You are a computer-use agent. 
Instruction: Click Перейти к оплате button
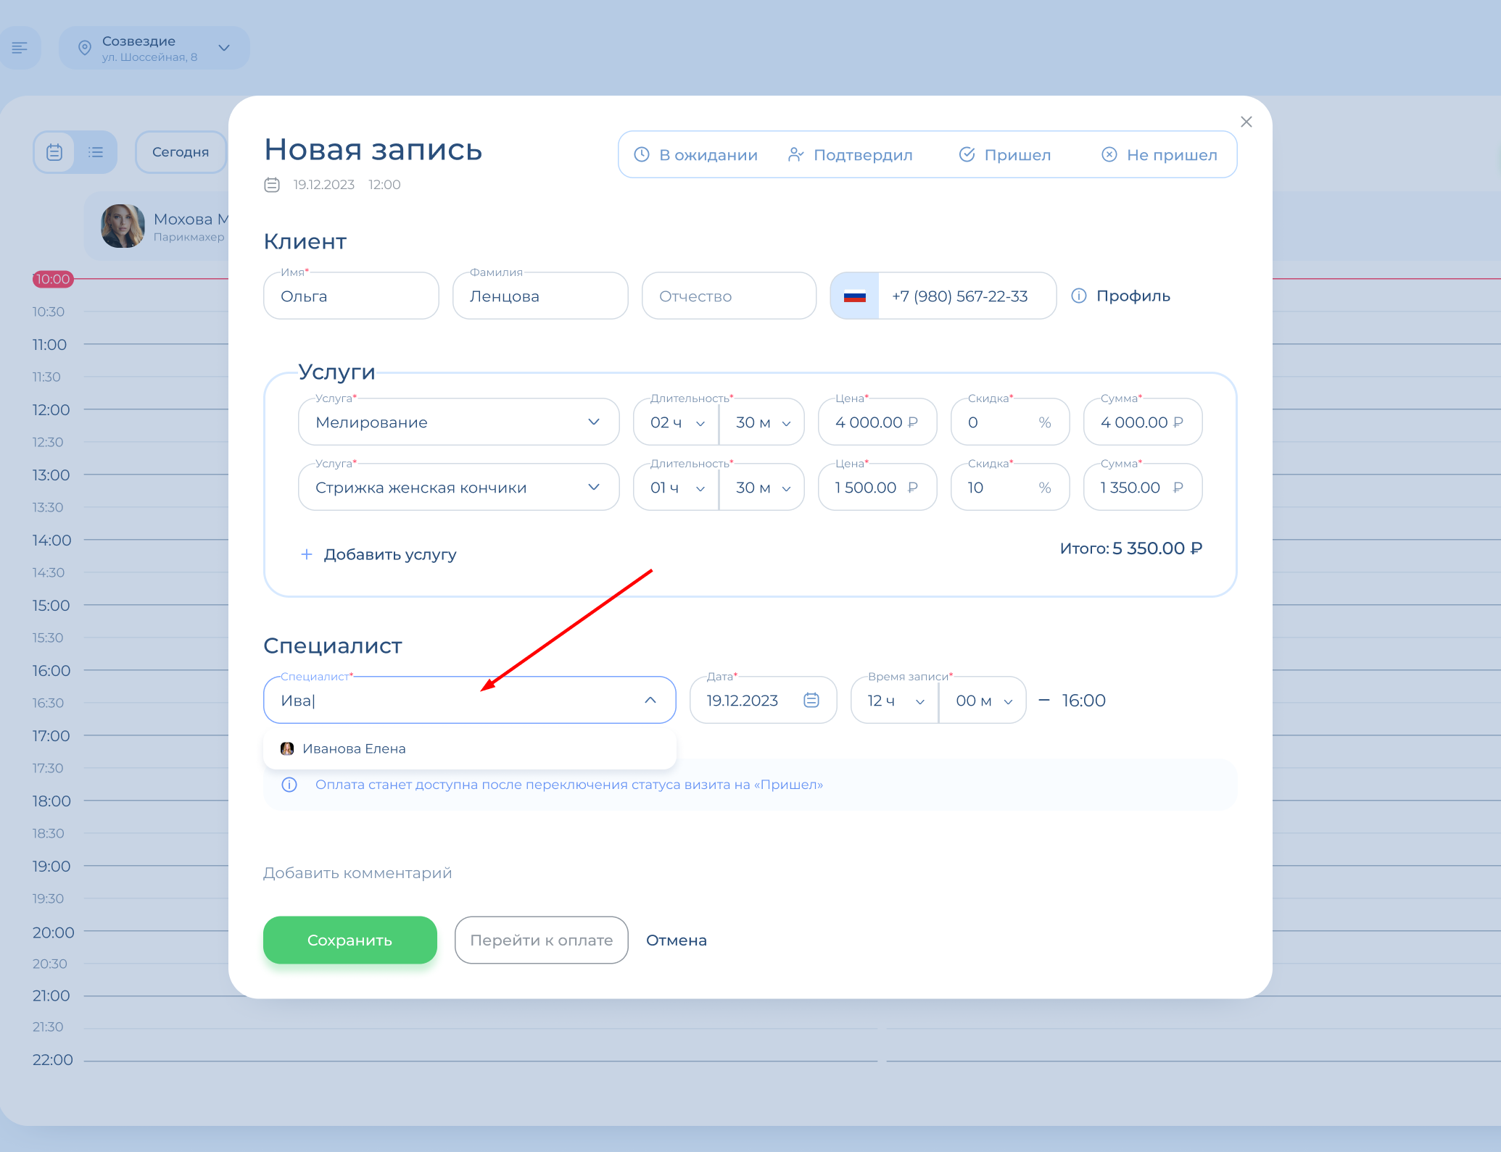tap(542, 940)
